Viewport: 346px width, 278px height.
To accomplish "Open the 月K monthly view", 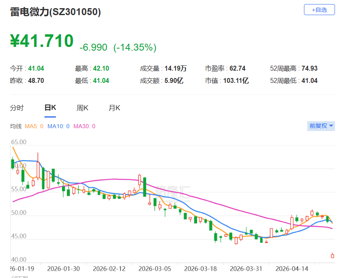I will (115, 107).
